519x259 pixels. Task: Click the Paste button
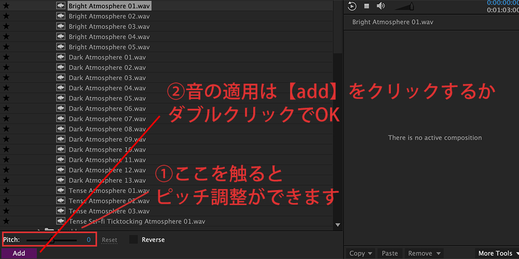[390, 253]
